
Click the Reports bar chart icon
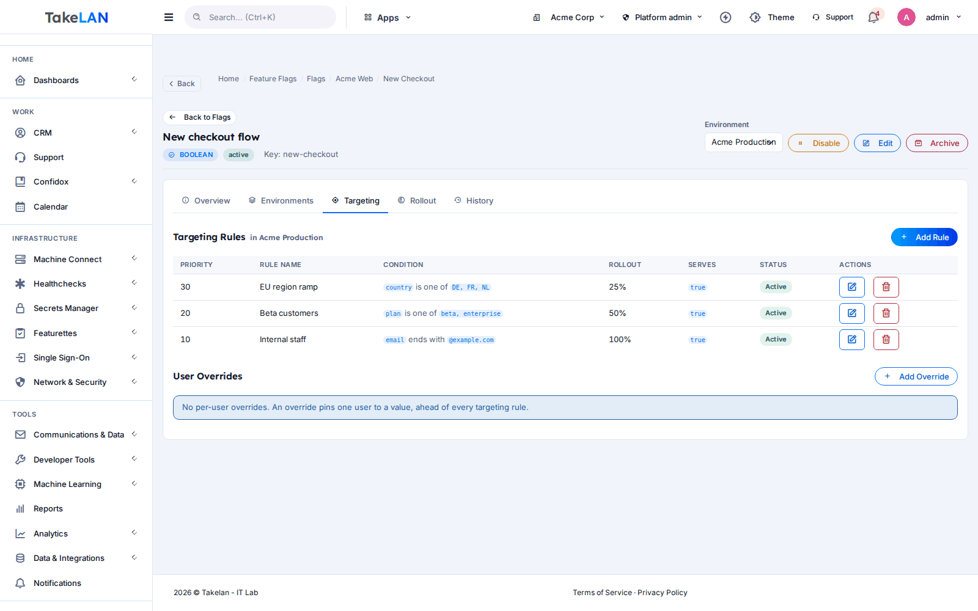[20, 508]
